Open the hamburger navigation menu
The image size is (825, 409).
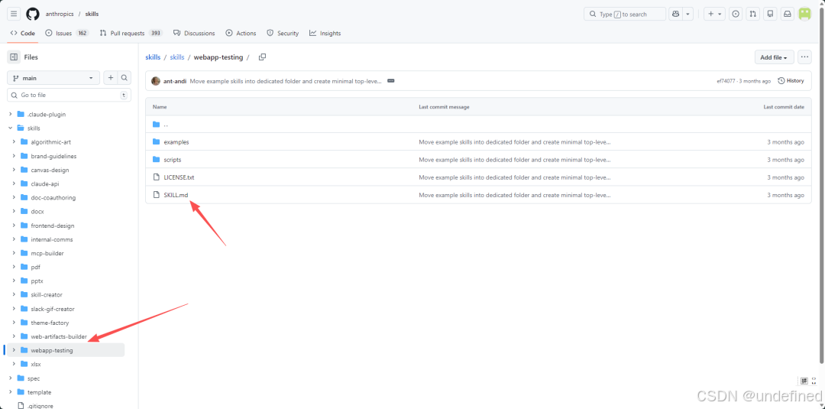click(x=15, y=14)
